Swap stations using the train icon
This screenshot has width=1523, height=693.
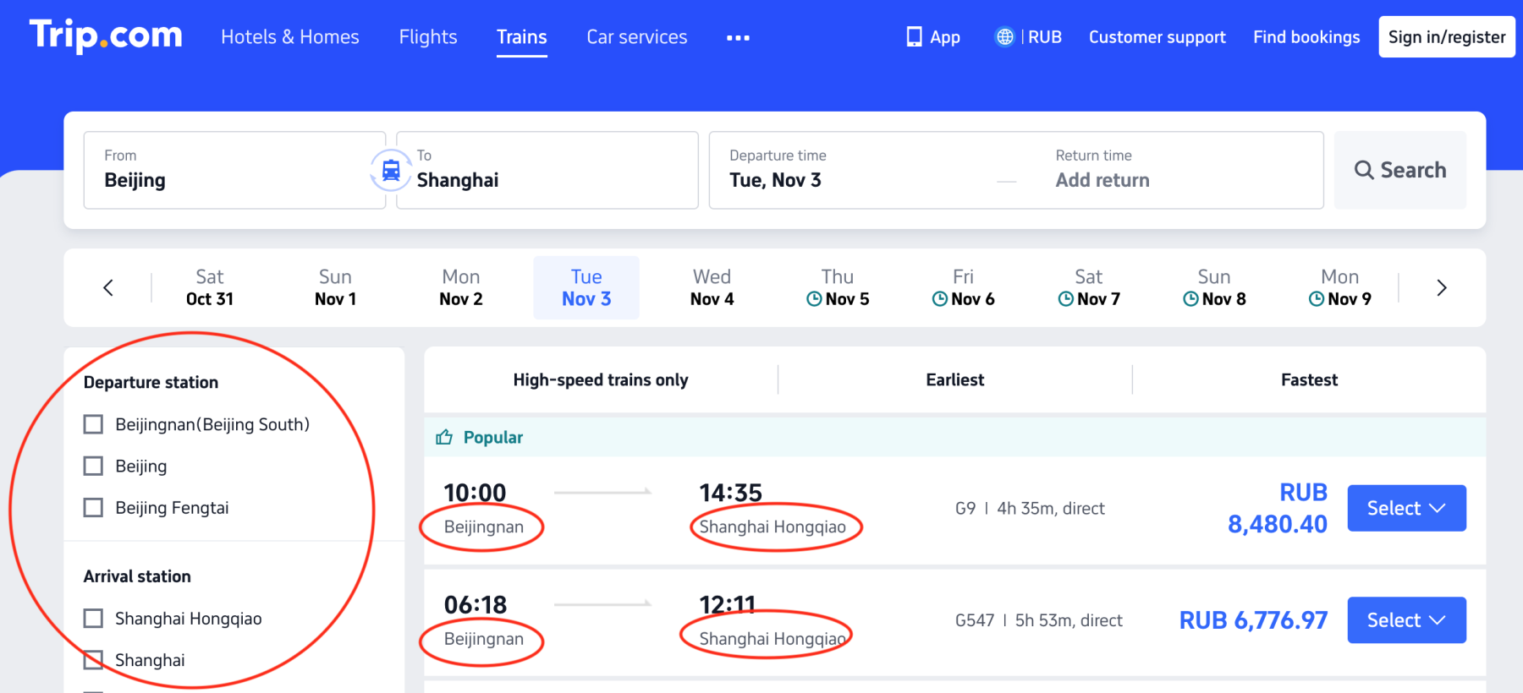point(391,170)
